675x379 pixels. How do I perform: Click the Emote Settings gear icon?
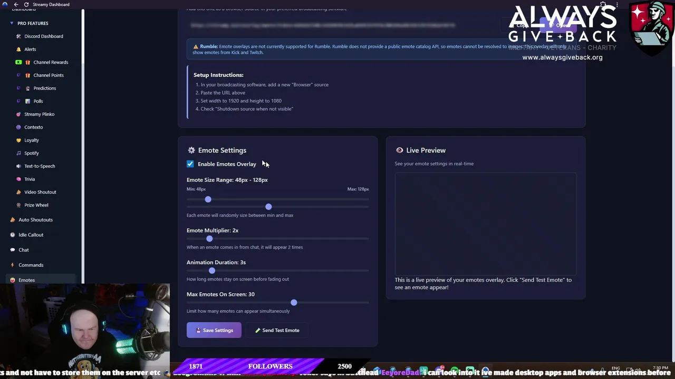pyautogui.click(x=191, y=150)
